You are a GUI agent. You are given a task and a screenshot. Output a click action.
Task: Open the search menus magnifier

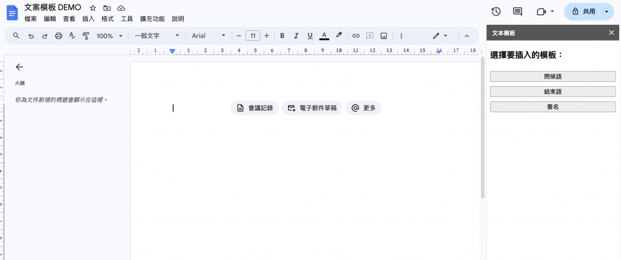pyautogui.click(x=16, y=36)
